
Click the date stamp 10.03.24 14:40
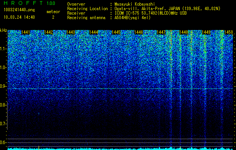pyautogui.click(x=19, y=17)
